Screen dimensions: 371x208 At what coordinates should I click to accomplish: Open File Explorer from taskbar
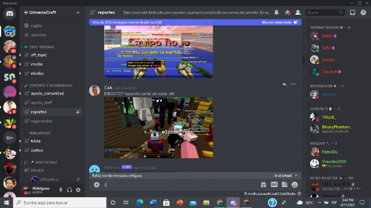(x=206, y=203)
